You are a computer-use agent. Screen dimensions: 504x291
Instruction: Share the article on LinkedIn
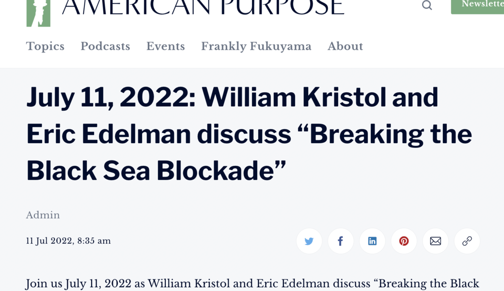(x=372, y=241)
